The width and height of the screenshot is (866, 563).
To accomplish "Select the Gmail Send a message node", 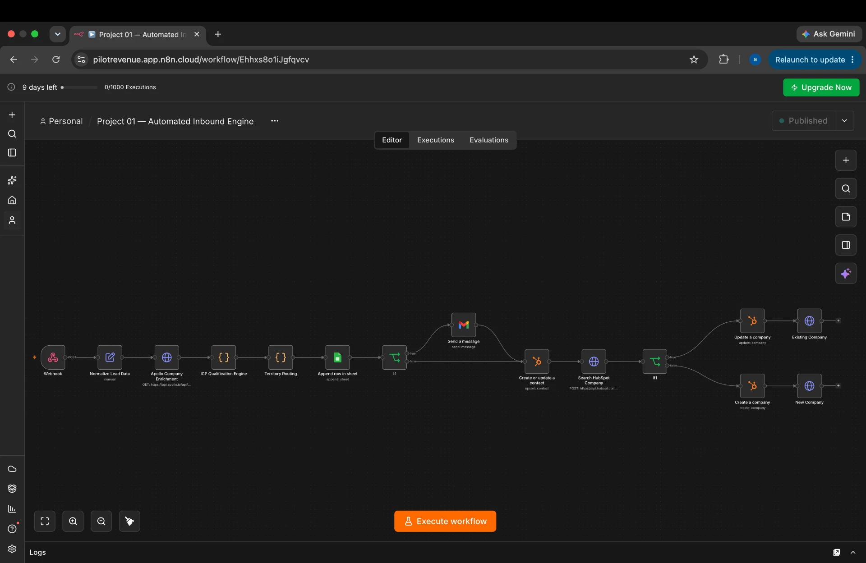I will coord(464,325).
